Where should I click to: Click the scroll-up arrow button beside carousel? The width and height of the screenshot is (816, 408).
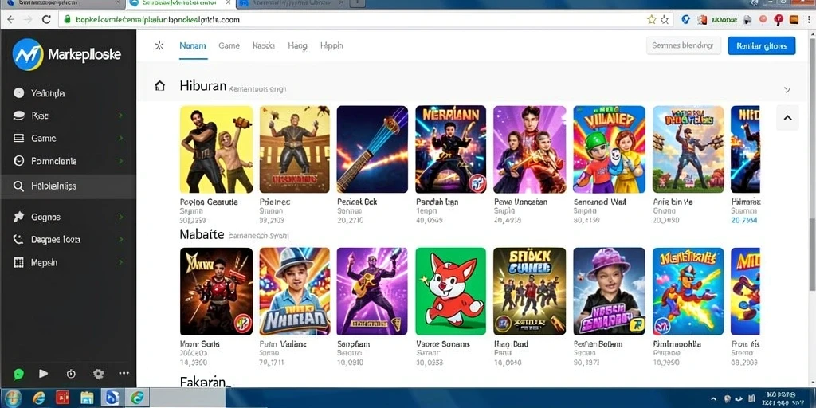[x=787, y=118]
